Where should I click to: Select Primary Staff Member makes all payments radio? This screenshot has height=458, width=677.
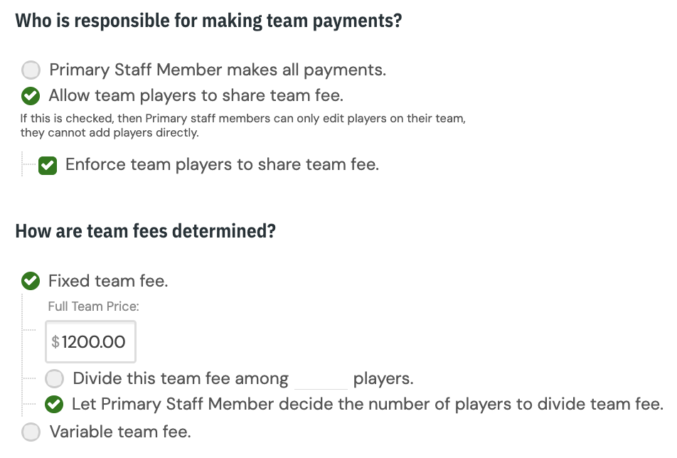coord(31,70)
